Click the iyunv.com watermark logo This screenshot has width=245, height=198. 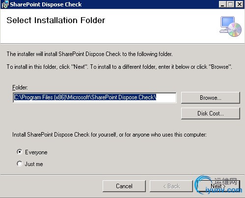(x=218, y=185)
